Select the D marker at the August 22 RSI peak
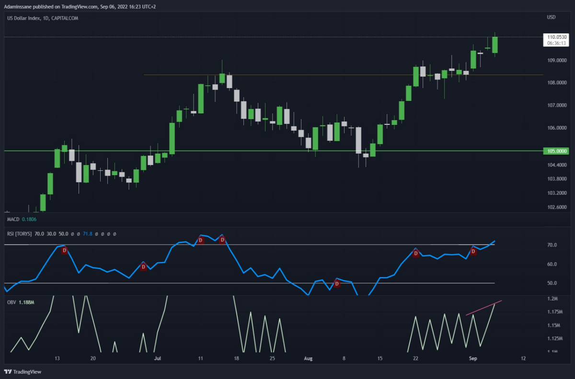 click(x=416, y=253)
